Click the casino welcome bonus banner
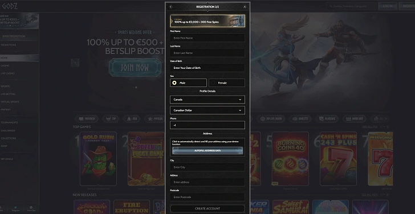This screenshot has height=214, width=415. (207, 21)
